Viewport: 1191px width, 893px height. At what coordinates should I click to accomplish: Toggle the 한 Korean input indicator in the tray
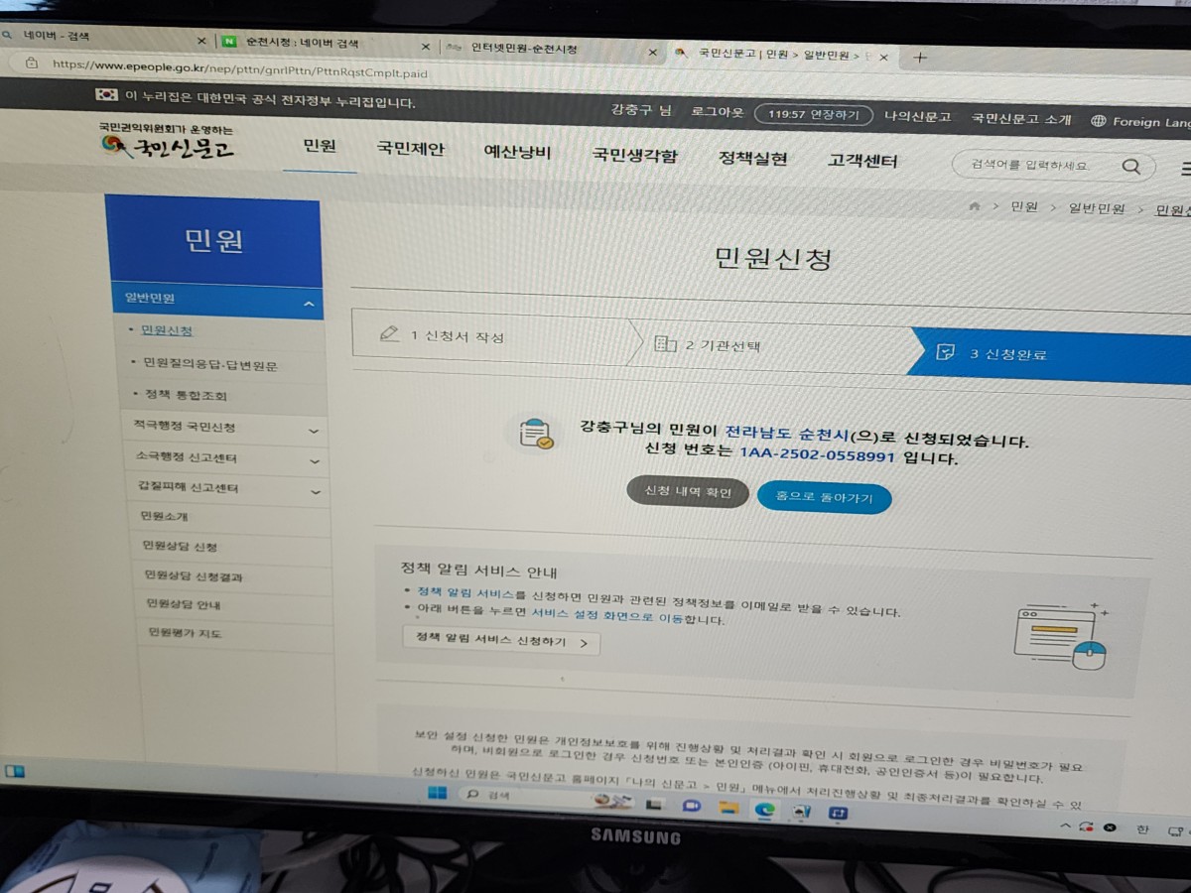click(x=1143, y=829)
